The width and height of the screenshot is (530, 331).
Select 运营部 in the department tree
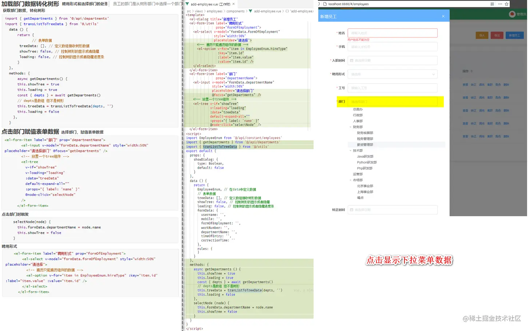click(358, 174)
